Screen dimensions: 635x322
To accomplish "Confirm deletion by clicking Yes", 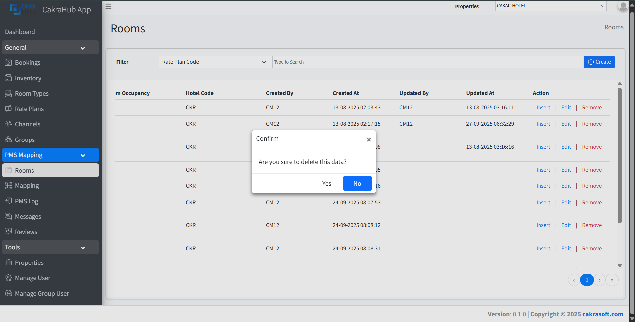I will tap(326, 184).
